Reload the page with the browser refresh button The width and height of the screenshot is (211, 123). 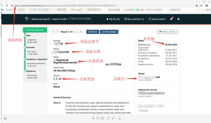[7, 5]
